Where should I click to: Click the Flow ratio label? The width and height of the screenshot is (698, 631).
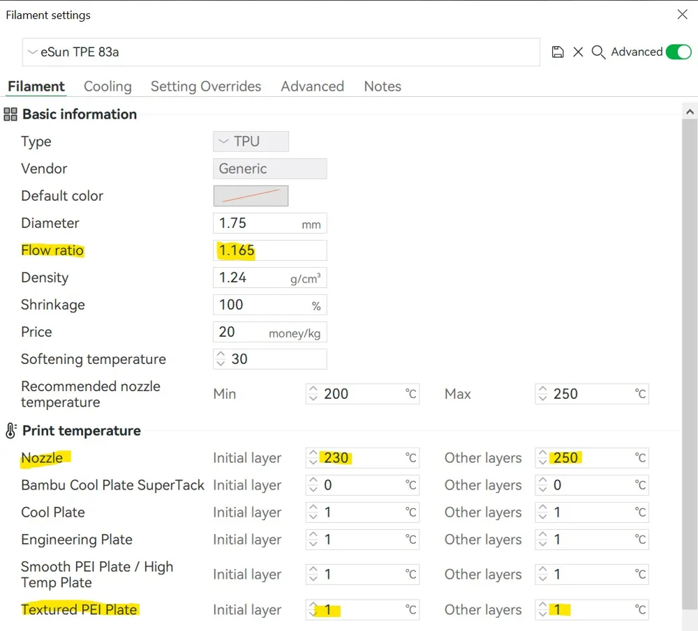tap(52, 250)
